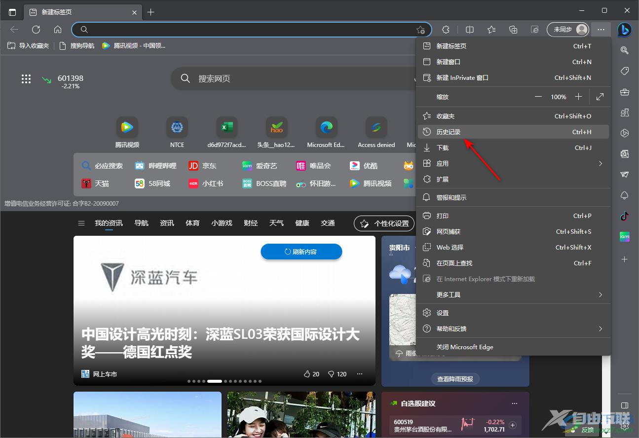Enter full screen from zoom row
Viewport: 639px width, 438px height.
600,97
